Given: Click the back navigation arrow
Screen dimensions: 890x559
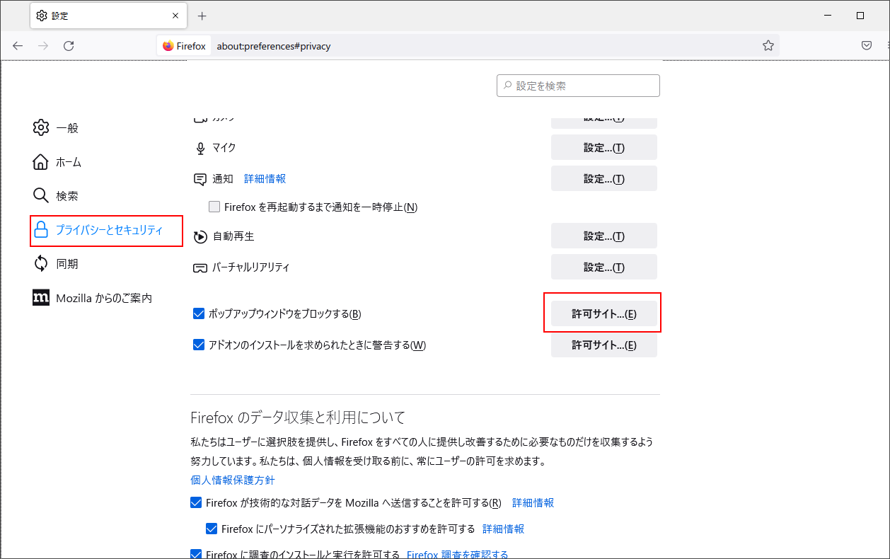Looking at the screenshot, I should (17, 45).
